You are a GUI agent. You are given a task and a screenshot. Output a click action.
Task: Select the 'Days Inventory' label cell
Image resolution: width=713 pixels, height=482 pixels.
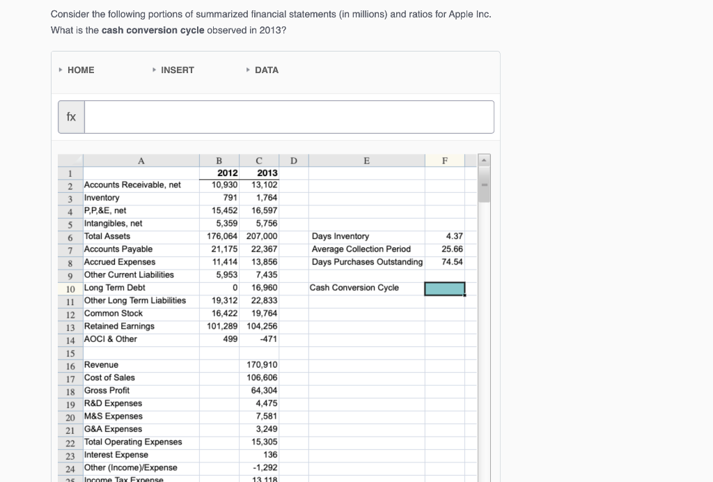[366, 236]
